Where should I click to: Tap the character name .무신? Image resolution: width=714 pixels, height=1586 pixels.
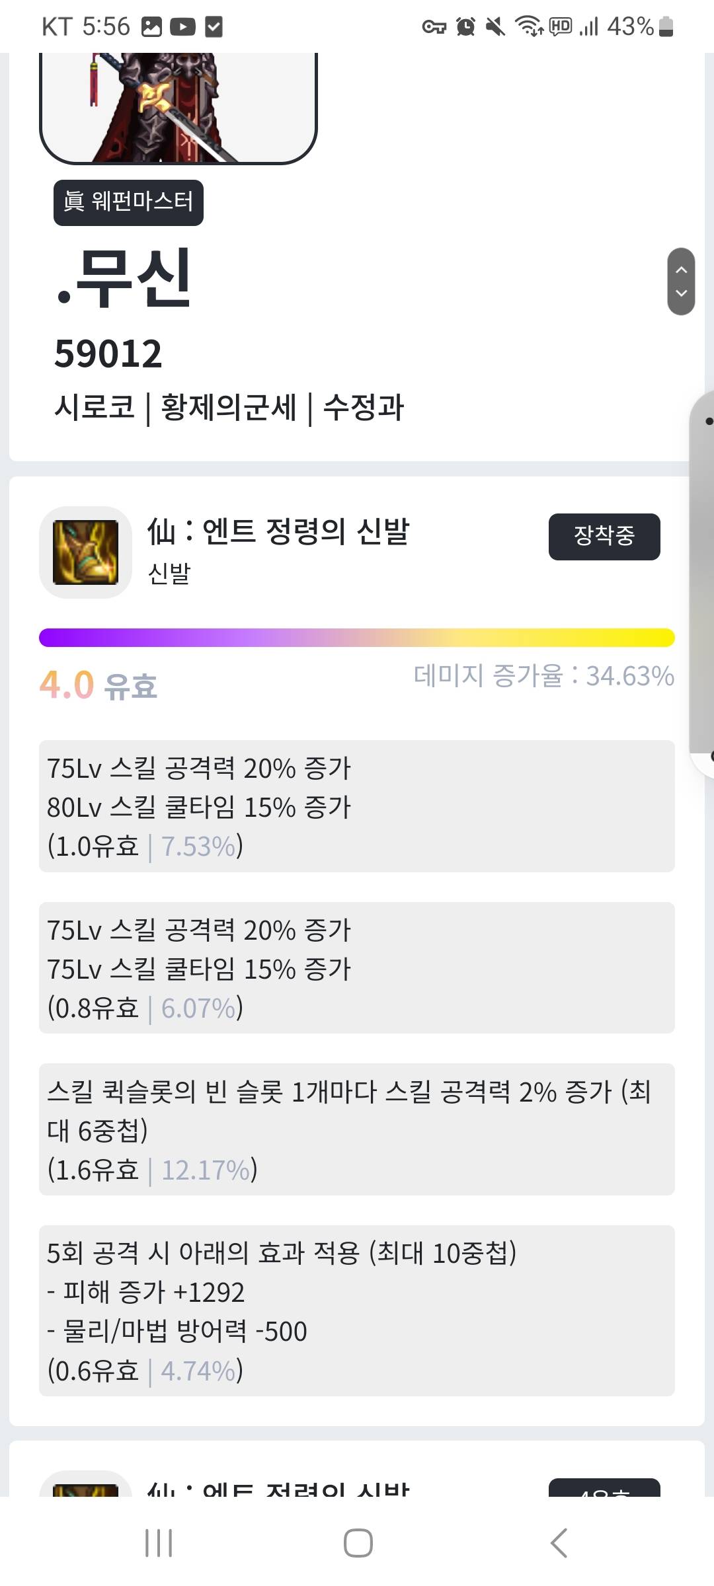124,278
